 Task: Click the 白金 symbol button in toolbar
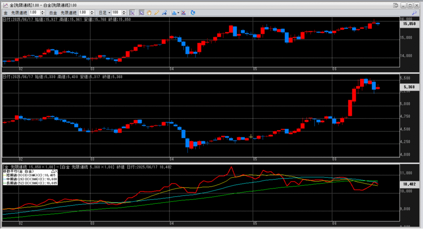tap(53, 13)
